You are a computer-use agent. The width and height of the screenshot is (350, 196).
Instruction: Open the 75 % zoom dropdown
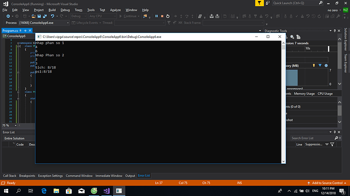click(15, 126)
